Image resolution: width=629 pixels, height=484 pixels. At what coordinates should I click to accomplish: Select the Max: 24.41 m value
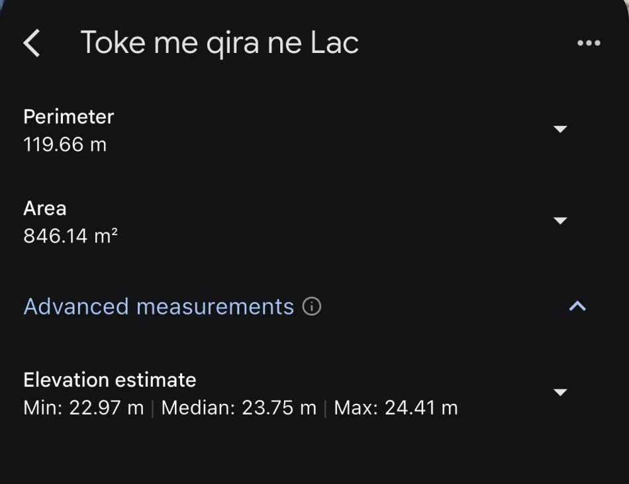click(x=396, y=408)
